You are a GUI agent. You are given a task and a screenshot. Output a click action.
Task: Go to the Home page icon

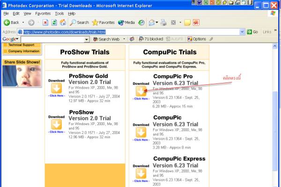pos(63,22)
